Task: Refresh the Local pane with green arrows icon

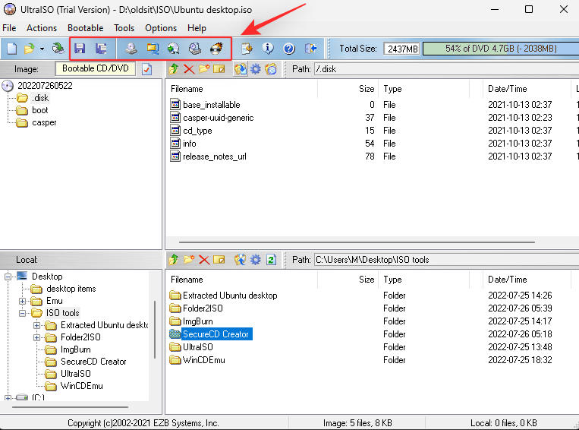Action: coord(271,260)
